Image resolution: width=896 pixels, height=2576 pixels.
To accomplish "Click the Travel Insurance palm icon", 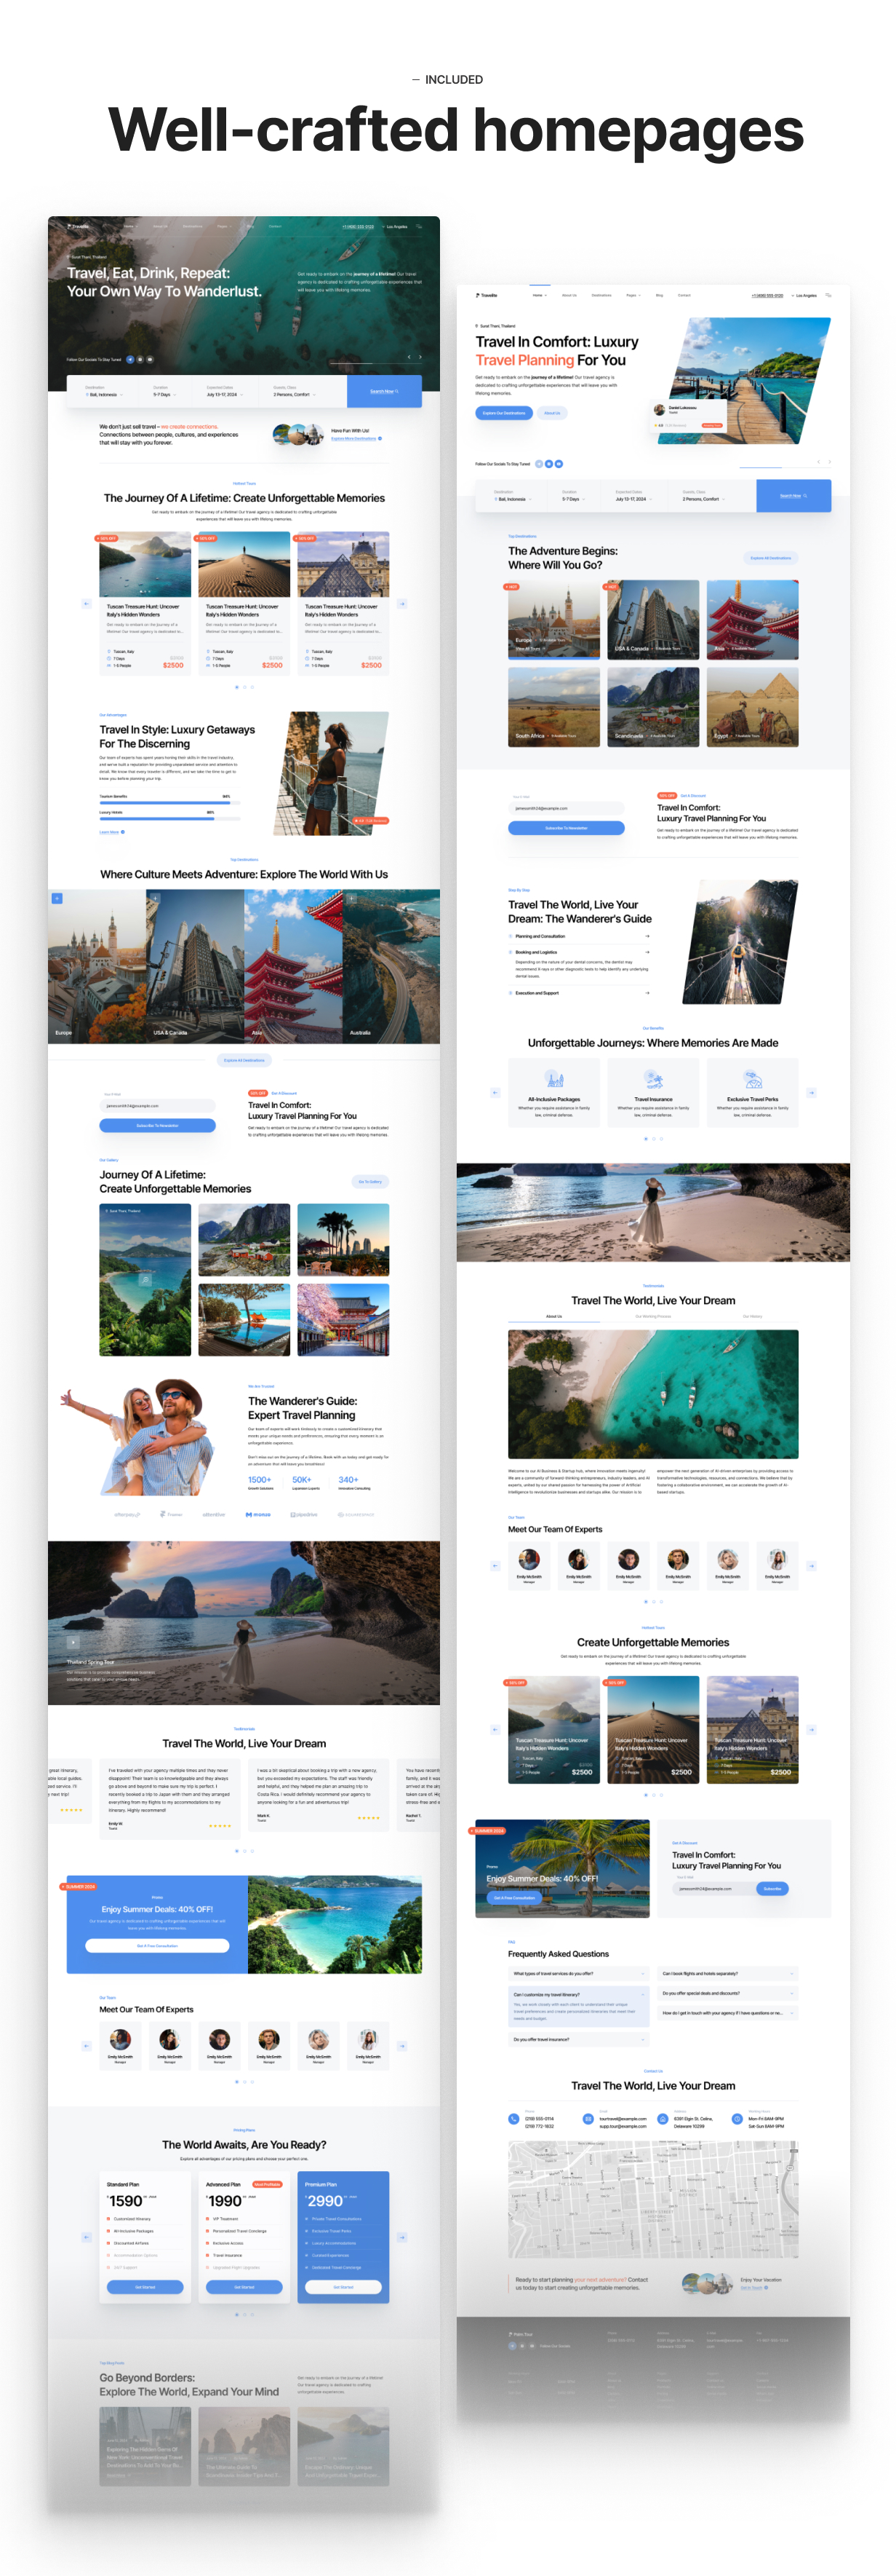I will pos(652,1079).
